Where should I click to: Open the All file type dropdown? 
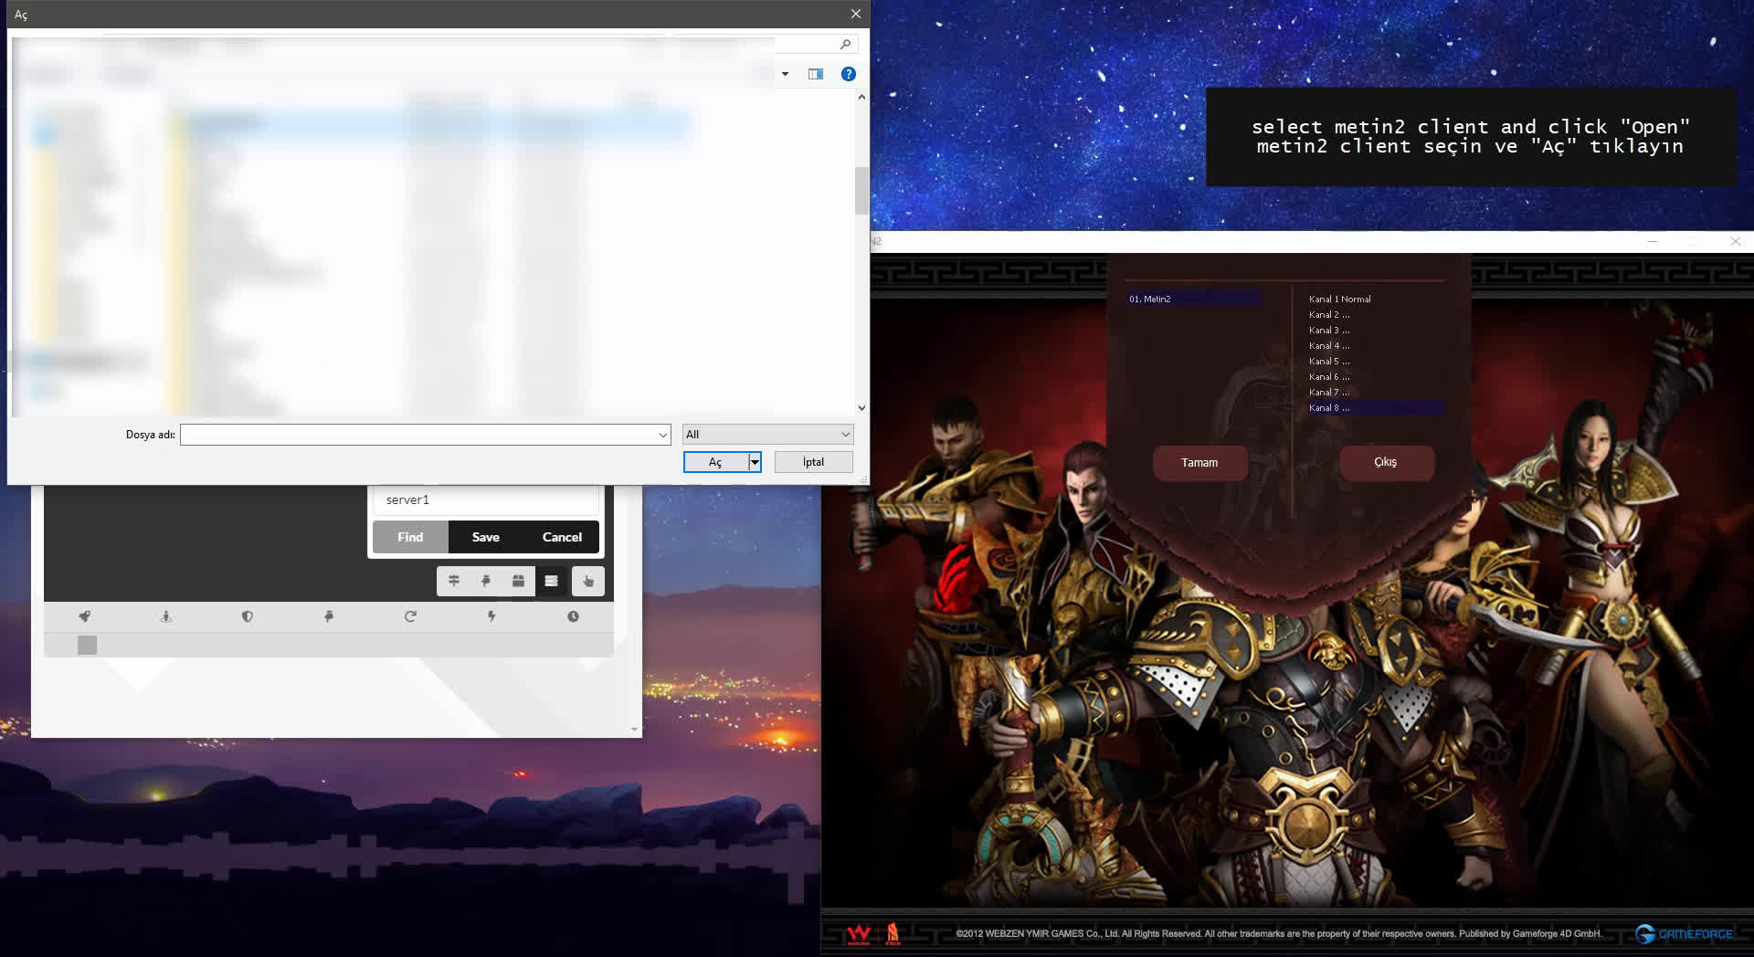(767, 435)
